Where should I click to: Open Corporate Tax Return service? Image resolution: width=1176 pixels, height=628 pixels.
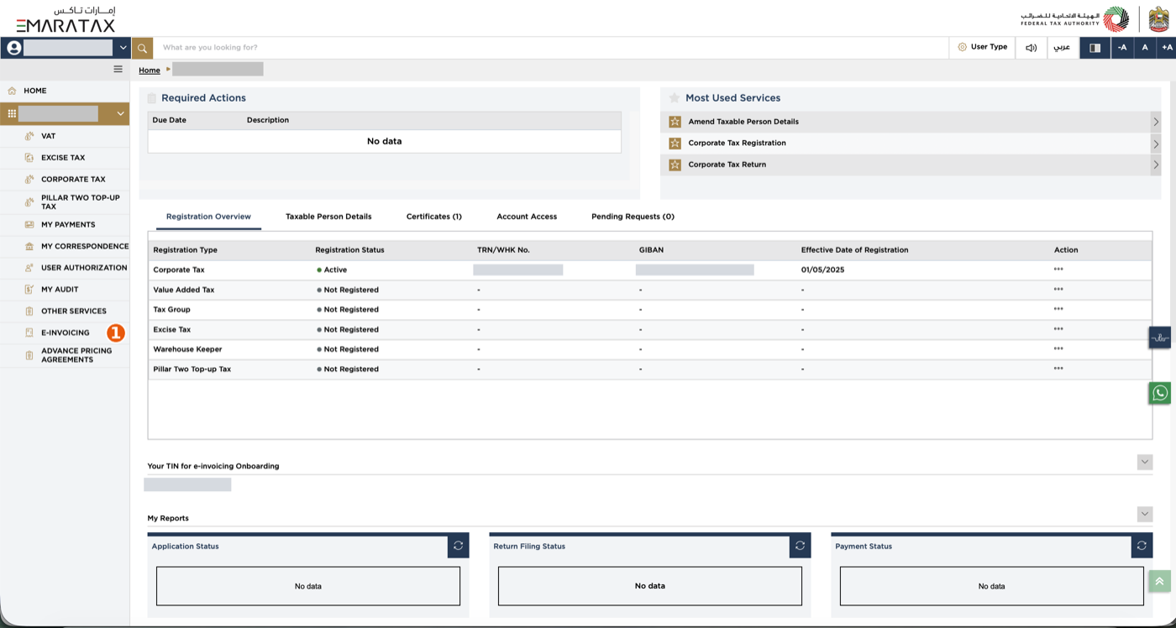click(x=911, y=165)
